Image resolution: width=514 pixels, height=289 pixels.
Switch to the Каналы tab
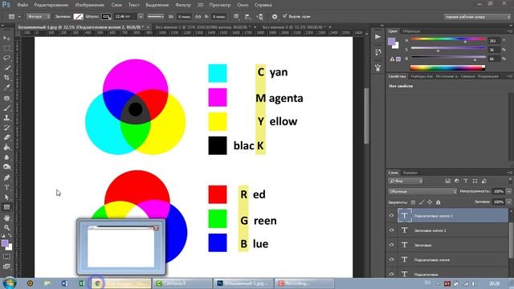(x=410, y=173)
